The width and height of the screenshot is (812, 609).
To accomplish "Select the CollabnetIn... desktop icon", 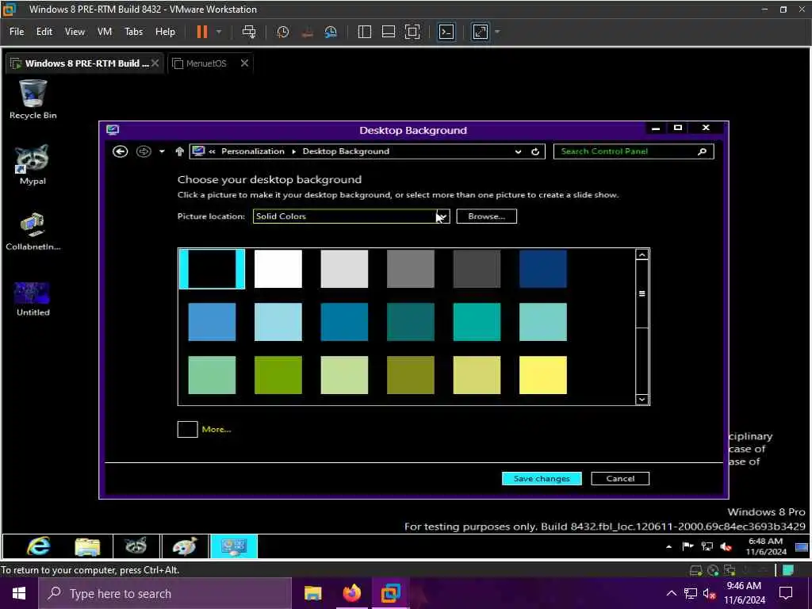I will 33,231.
